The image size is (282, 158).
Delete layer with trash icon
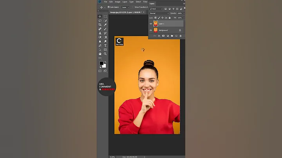[181, 36]
